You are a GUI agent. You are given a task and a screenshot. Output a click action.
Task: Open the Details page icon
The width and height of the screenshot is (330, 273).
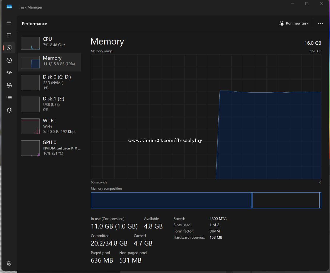point(9,98)
